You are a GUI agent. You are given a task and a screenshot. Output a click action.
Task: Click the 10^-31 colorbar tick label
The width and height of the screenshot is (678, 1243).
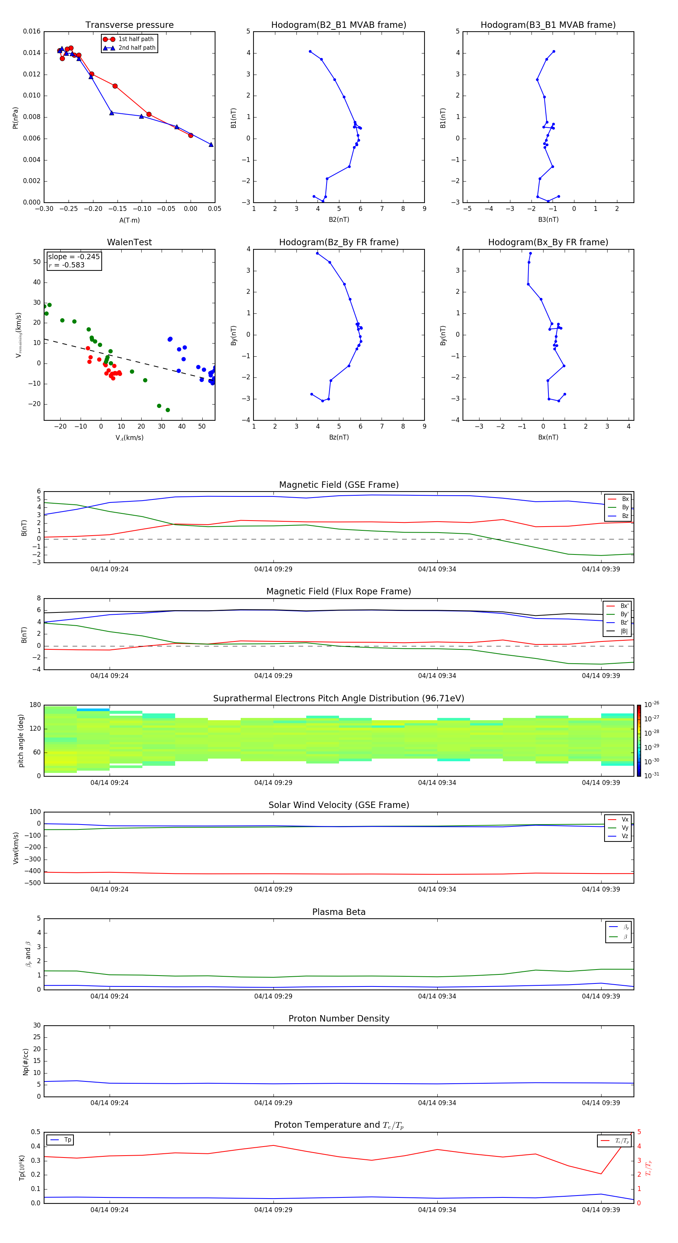(x=652, y=776)
